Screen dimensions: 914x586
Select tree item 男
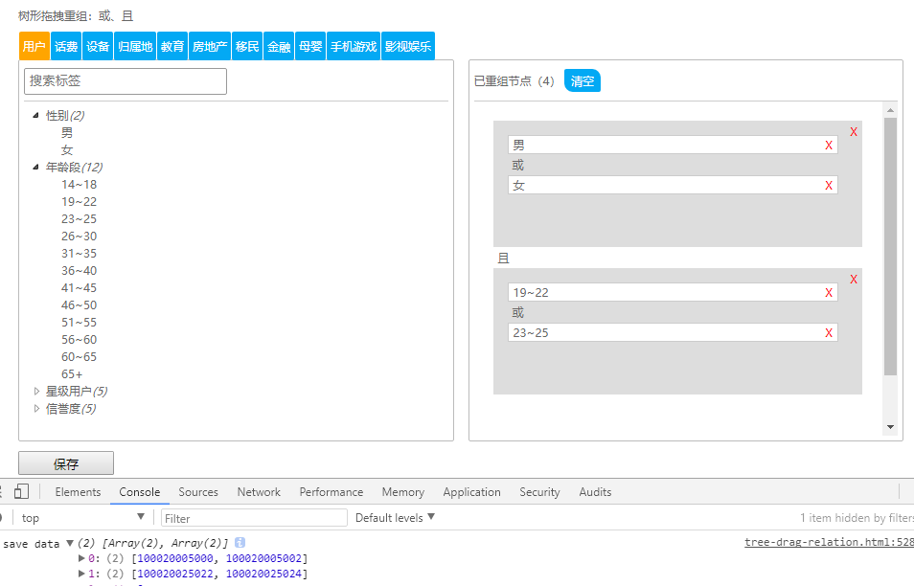67,133
